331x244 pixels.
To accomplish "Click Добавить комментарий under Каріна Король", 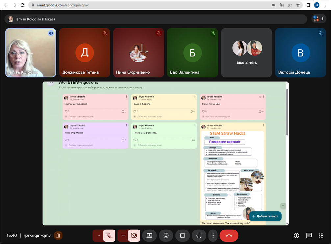I will (149, 116).
